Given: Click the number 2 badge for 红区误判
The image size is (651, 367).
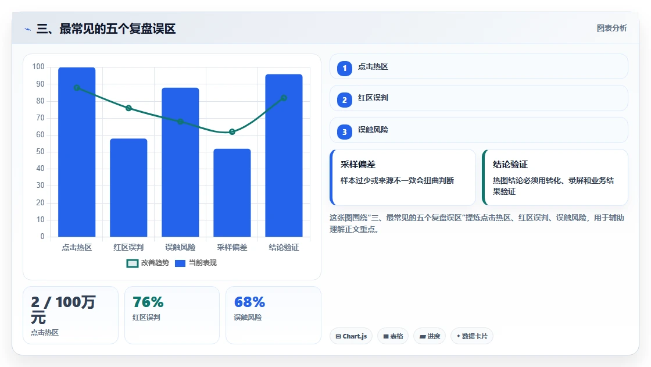Looking at the screenshot, I should [345, 100].
